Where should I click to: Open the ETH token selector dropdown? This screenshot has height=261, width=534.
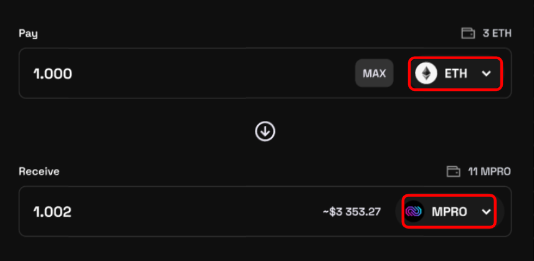455,74
